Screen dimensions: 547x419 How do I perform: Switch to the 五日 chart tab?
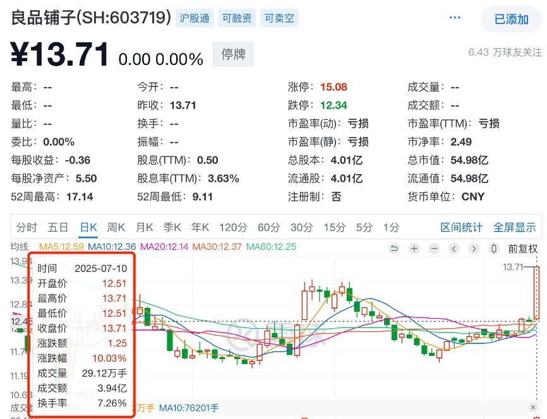[x=57, y=228]
